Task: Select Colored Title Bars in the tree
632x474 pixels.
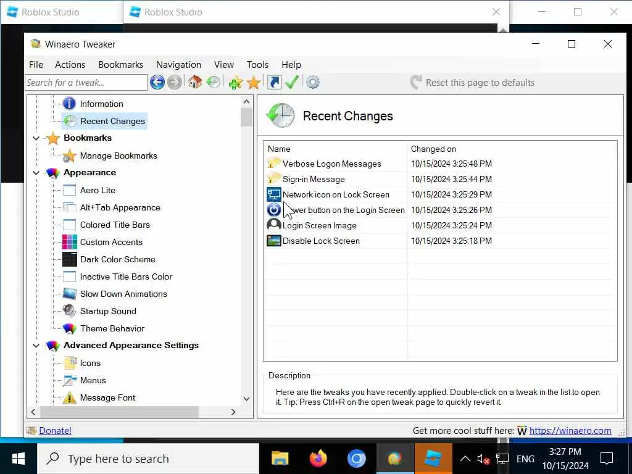Action: [x=115, y=225]
